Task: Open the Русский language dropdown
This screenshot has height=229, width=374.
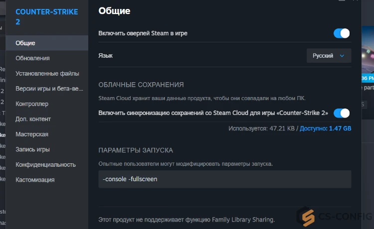Action: pos(328,56)
